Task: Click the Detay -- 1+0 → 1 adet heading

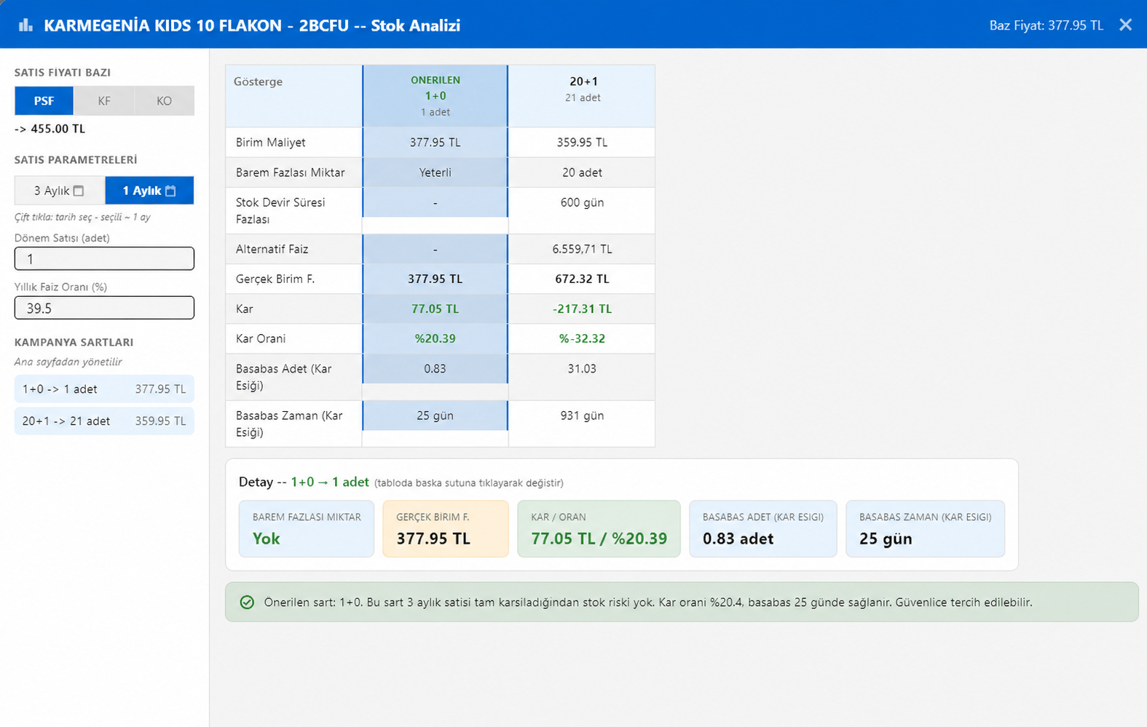Action: click(x=304, y=482)
